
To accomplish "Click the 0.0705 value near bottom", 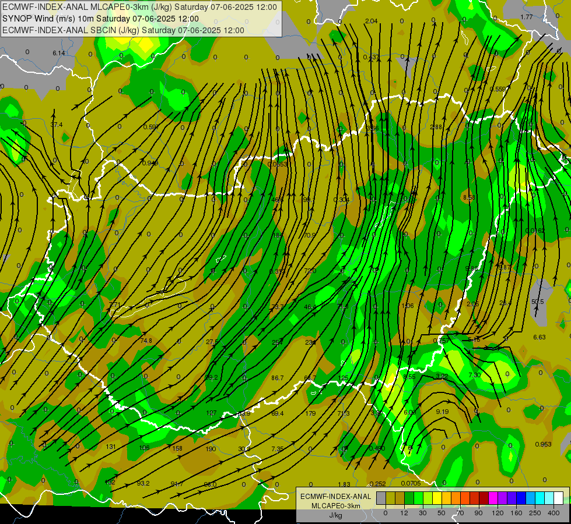I will tap(411, 483).
